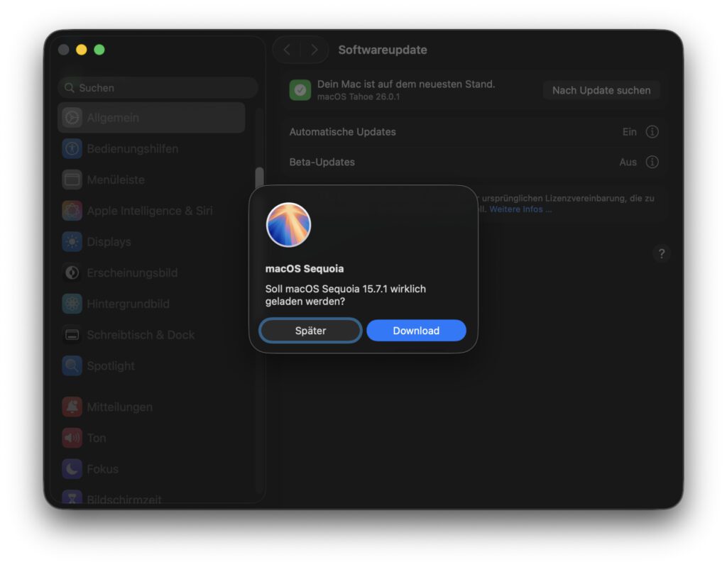Open Schreibtisch & Dock icon

click(x=72, y=335)
